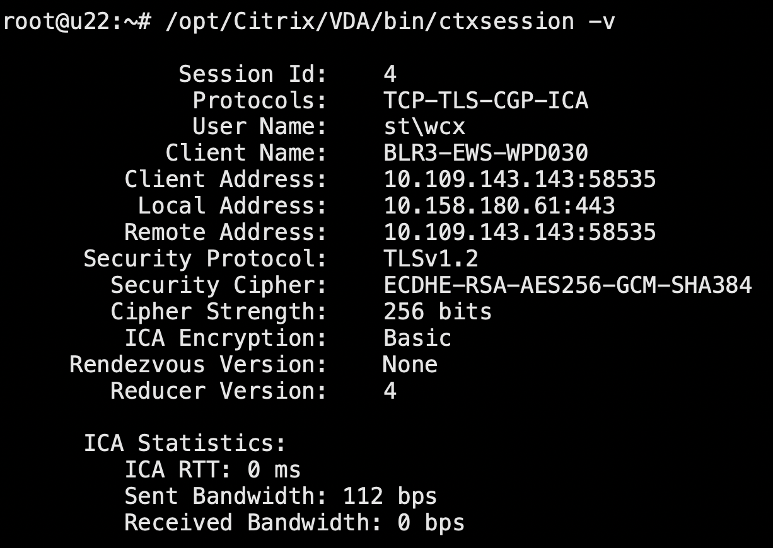Click the Rendezvous Version value None
Viewport: 773px width, 548px height.
pyautogui.click(x=410, y=365)
